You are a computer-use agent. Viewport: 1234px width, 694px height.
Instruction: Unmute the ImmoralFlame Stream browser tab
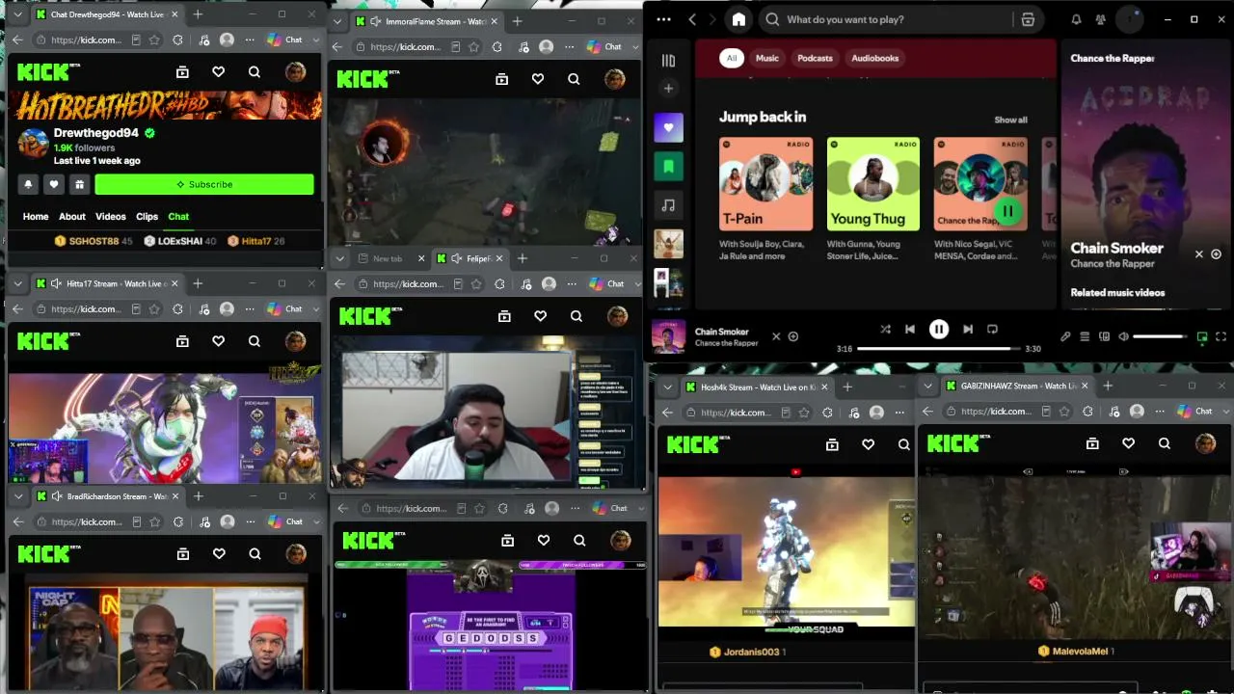tap(375, 21)
